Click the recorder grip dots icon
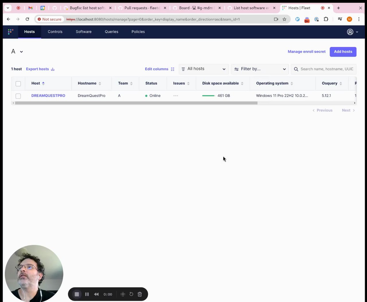This screenshot has height=302, width=367. point(123,294)
